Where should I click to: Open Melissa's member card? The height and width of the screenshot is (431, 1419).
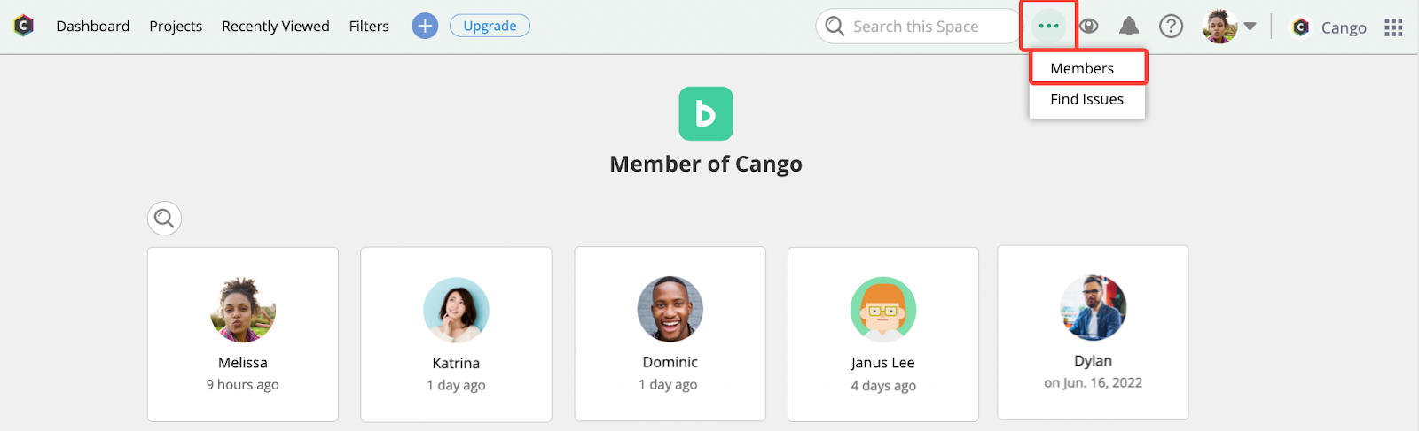coord(243,335)
